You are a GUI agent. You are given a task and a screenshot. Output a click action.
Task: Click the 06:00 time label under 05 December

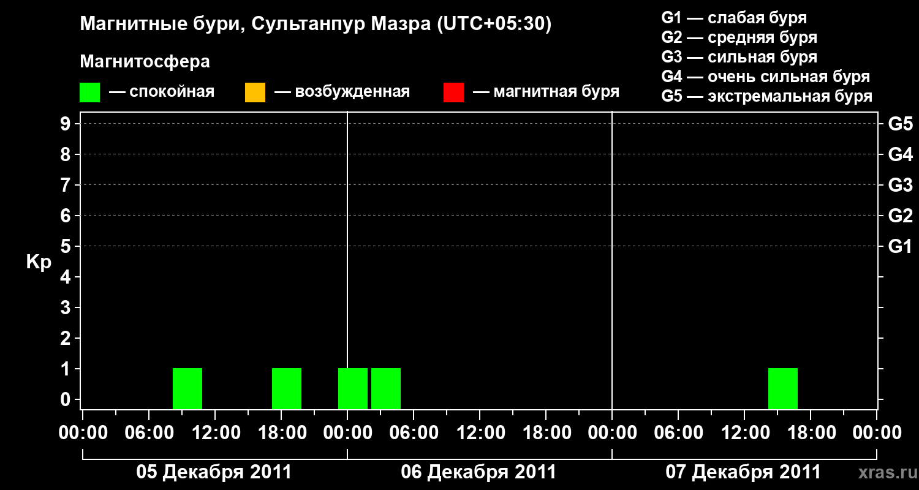(149, 432)
